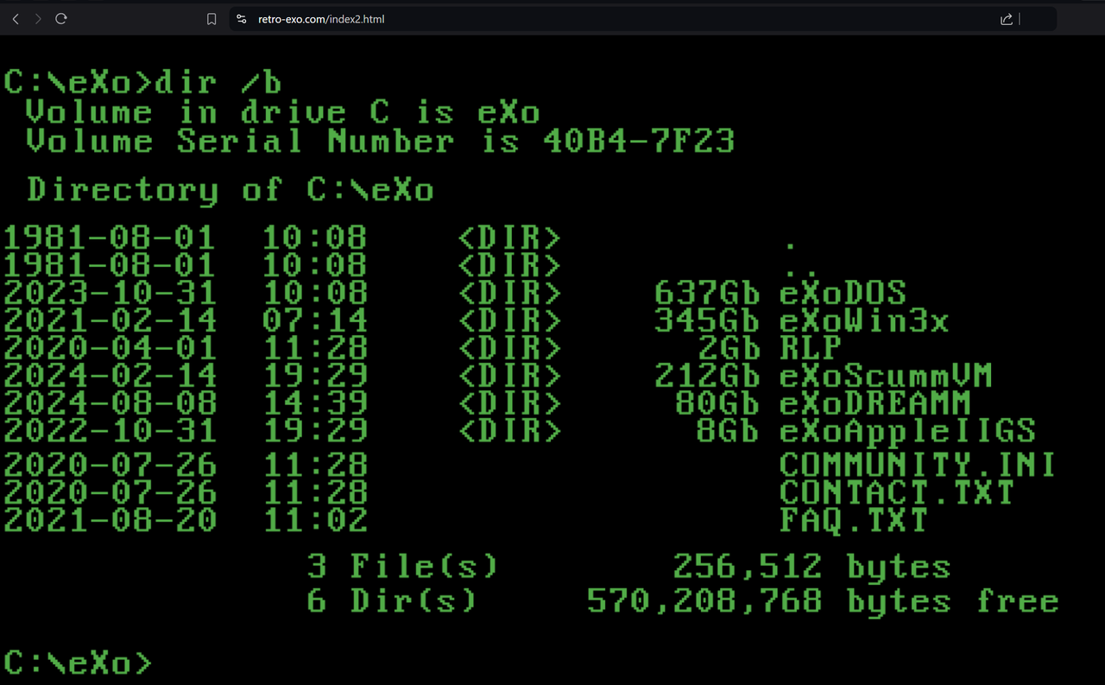The width and height of the screenshot is (1105, 685).
Task: Click the date 2023-10-31
Action: [110, 293]
